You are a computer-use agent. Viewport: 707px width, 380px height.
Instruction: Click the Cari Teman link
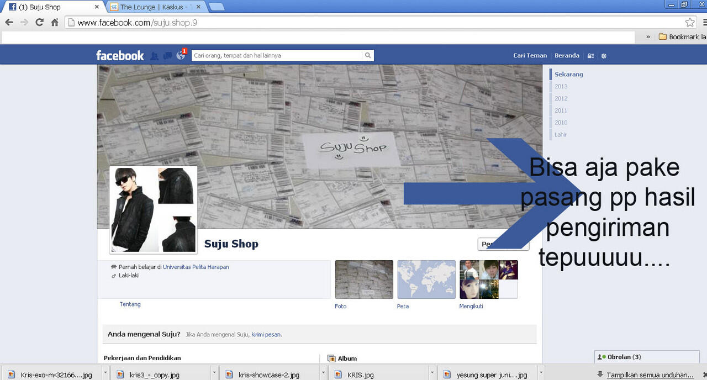coord(530,55)
